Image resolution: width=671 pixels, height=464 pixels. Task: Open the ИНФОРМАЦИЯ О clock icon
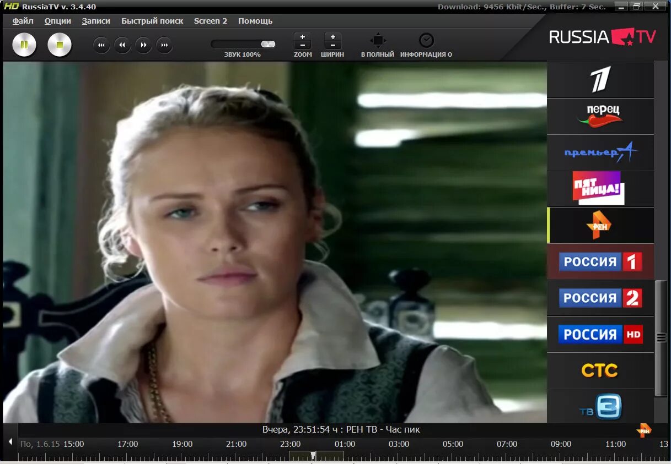click(426, 41)
